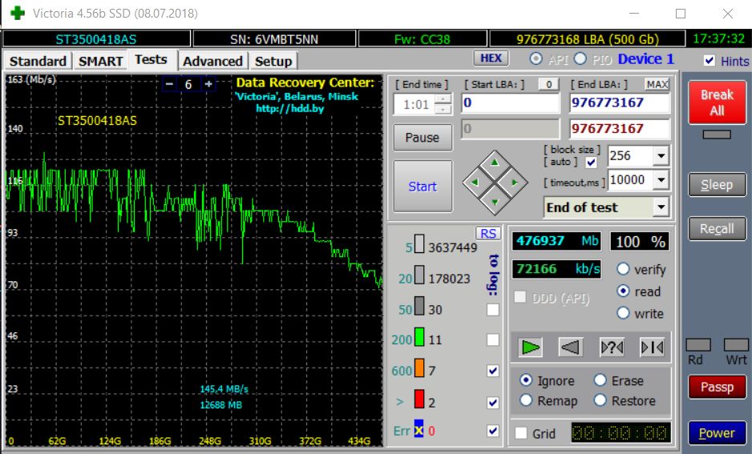Toggle log checkbox for Err blocks

coord(492,431)
